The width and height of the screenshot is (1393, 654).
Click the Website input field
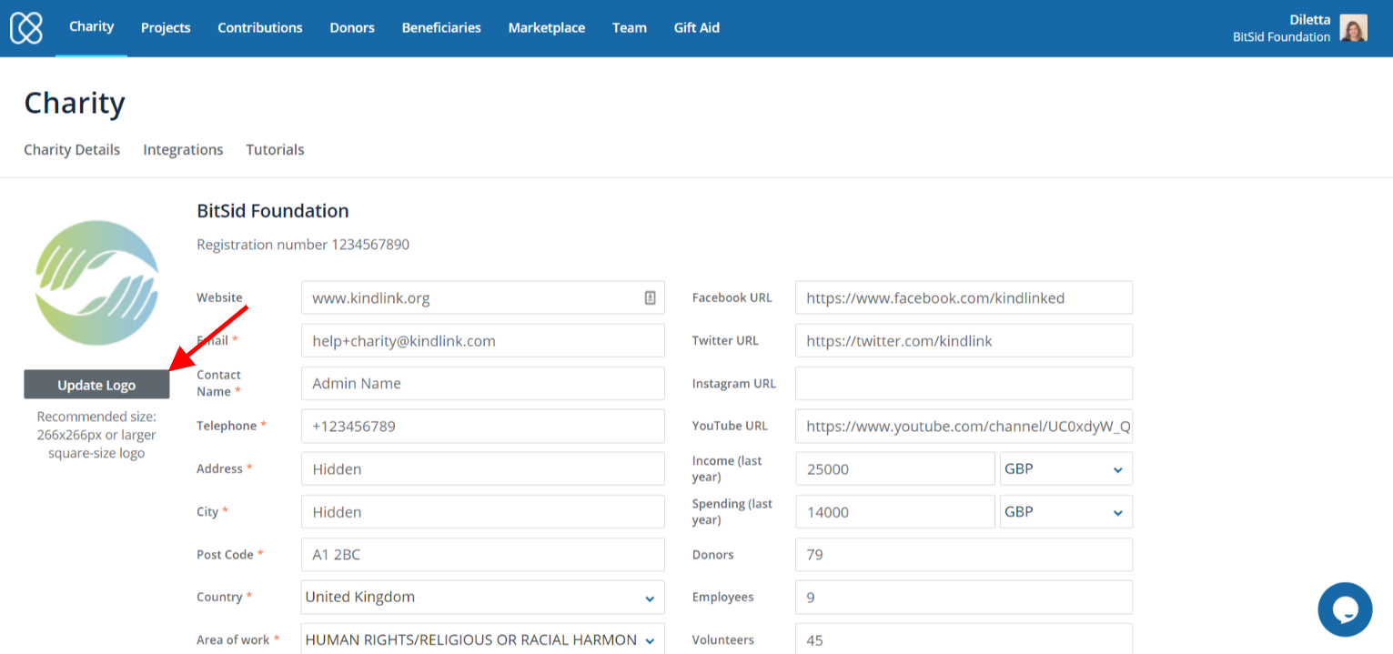pyautogui.click(x=482, y=297)
